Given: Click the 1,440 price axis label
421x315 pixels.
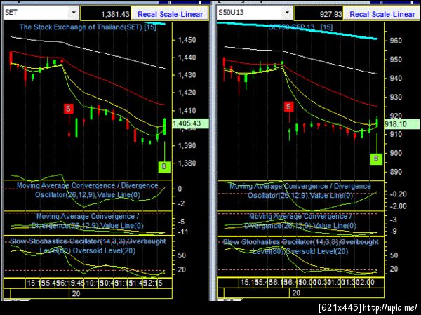Looking at the screenshot, I should coord(187,58).
